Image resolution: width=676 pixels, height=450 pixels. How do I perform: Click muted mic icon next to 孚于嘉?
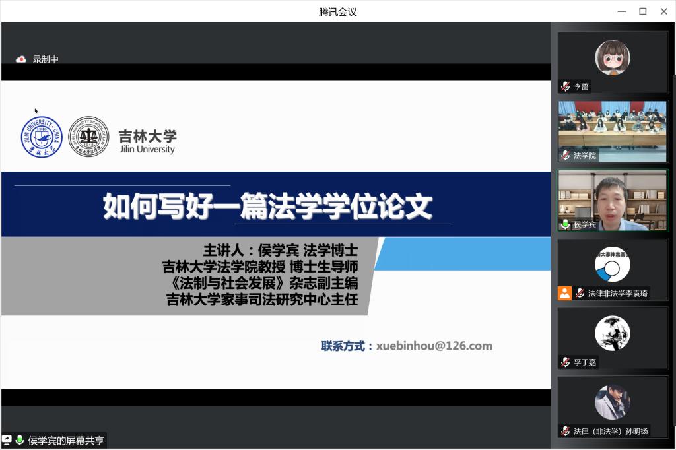565,362
